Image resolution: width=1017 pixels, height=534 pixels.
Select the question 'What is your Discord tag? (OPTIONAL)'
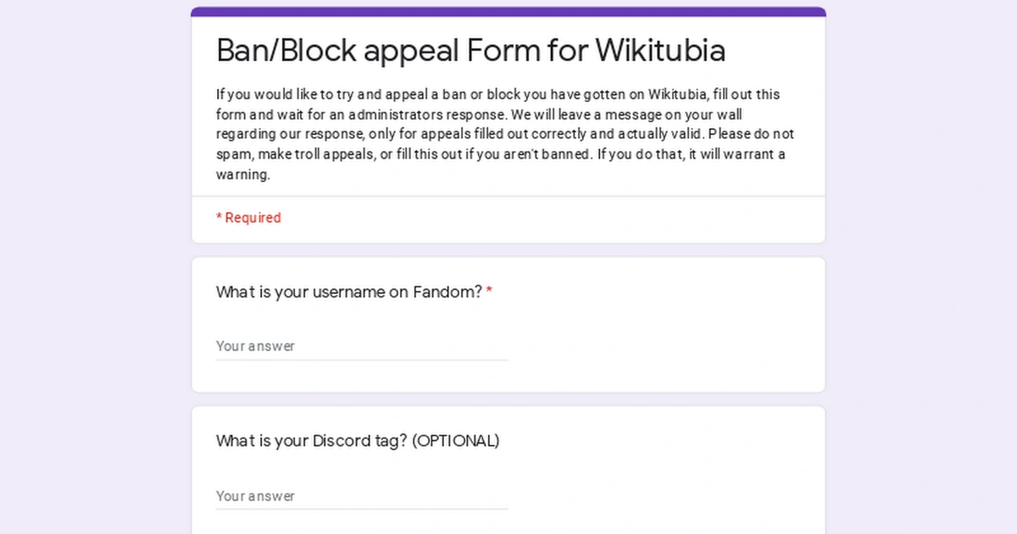tap(357, 441)
